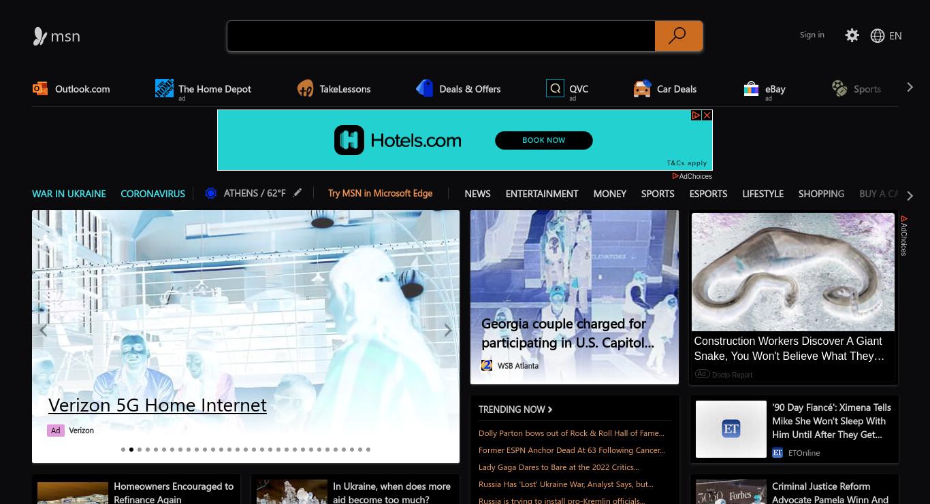Open the CORONAVIRUS link
The width and height of the screenshot is (930, 504).
[153, 194]
